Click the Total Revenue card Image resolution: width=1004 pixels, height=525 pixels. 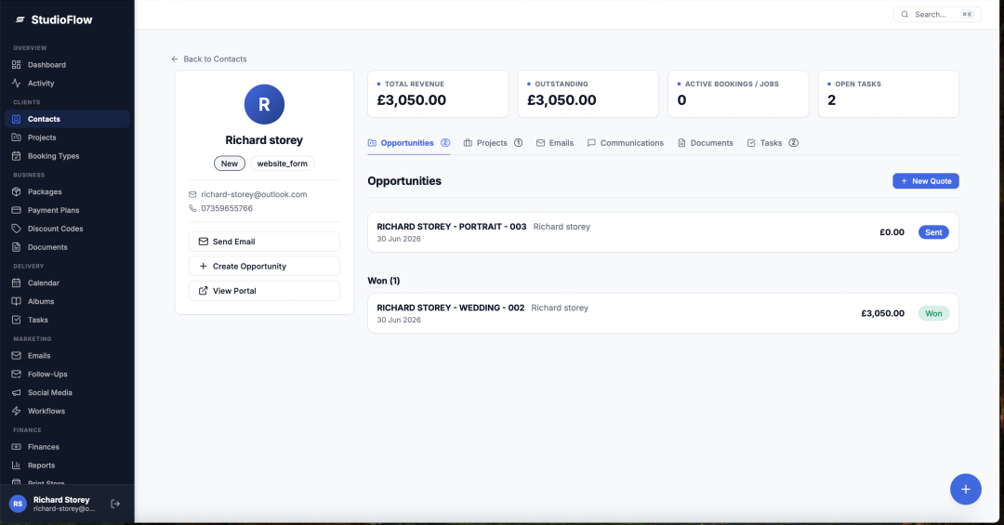438,94
